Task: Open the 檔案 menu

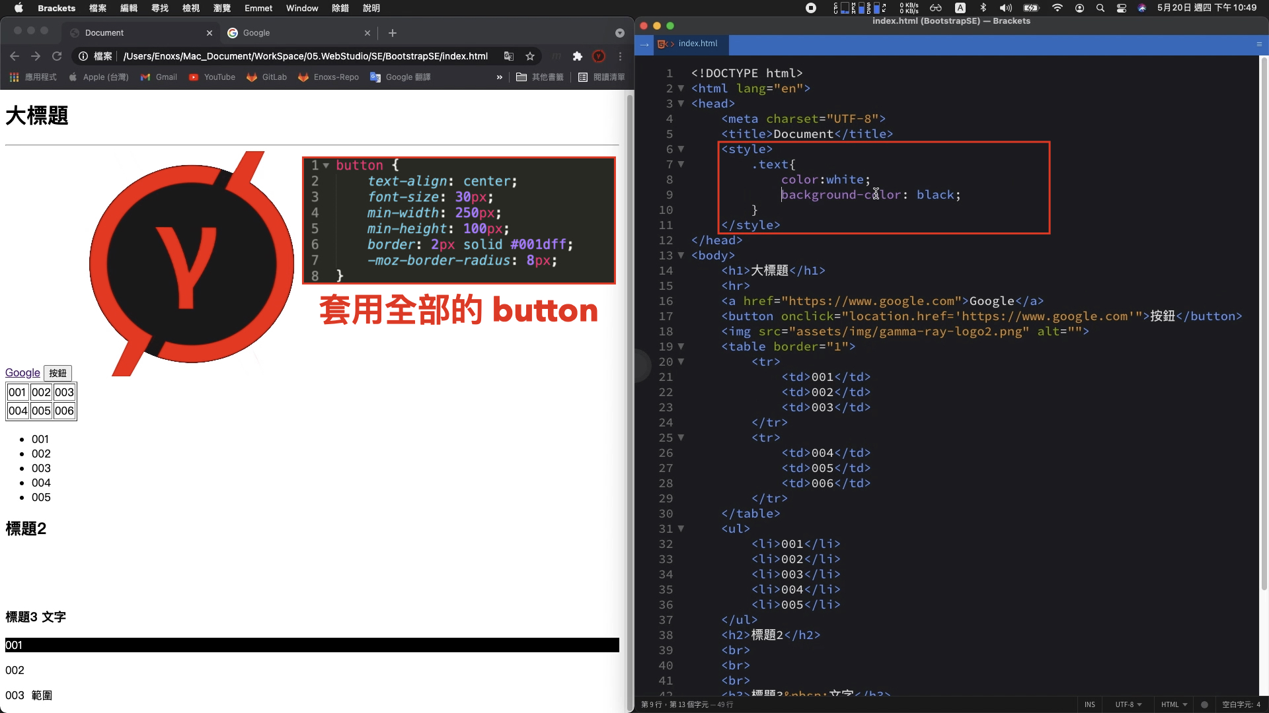Action: pos(98,8)
